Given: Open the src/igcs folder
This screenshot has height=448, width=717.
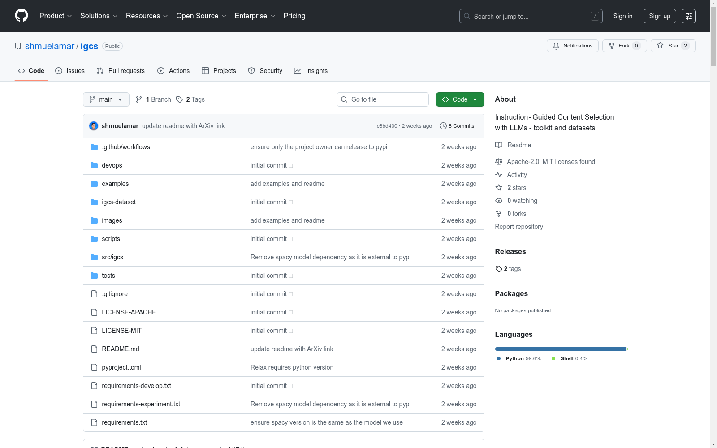Looking at the screenshot, I should pos(112,257).
